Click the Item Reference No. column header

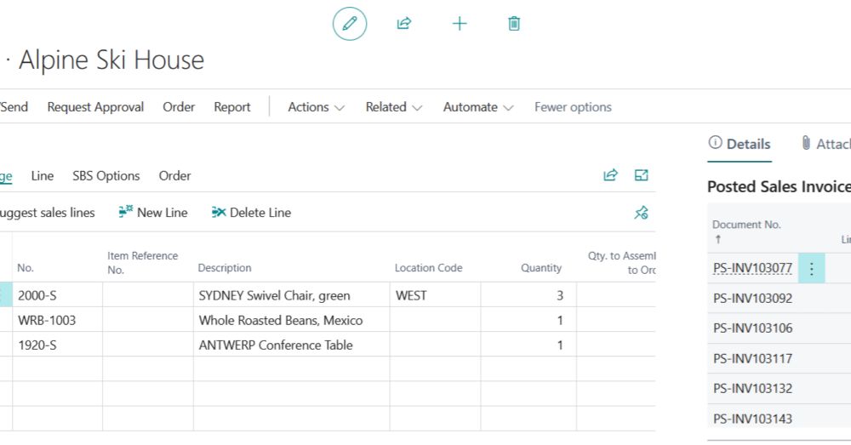142,262
